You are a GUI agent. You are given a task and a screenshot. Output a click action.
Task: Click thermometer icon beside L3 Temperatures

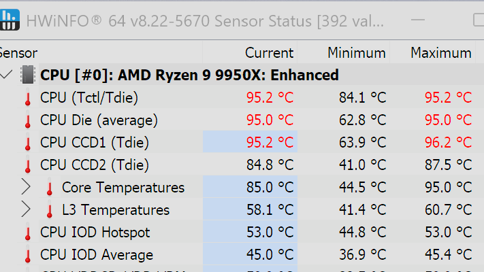click(50, 210)
